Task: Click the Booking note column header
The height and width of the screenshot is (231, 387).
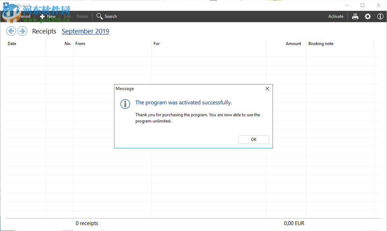Action: coord(321,44)
